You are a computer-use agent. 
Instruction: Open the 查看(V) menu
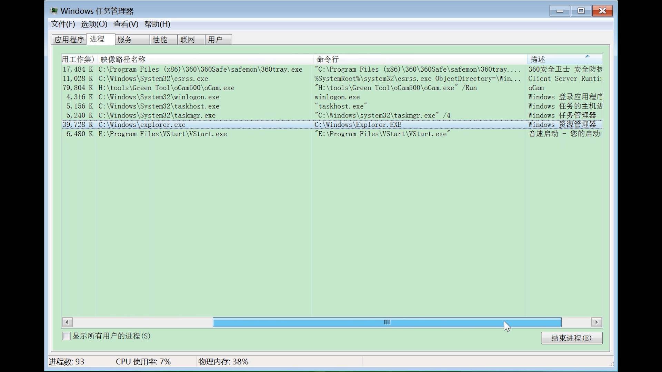126,24
